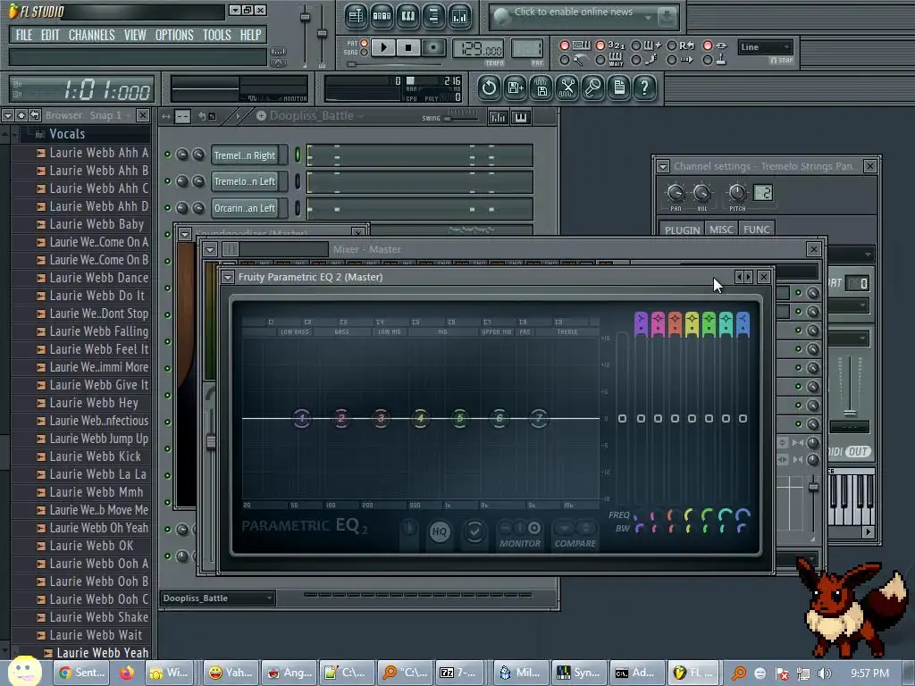Adjust the swing slider in step sequencer
Screen dimensions: 915x686
pyautogui.click(x=461, y=117)
